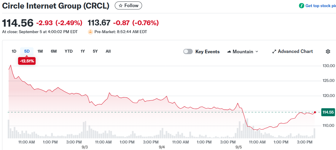Click the green Get top stock picks icon
The width and height of the screenshot is (336, 150).
point(302,6)
